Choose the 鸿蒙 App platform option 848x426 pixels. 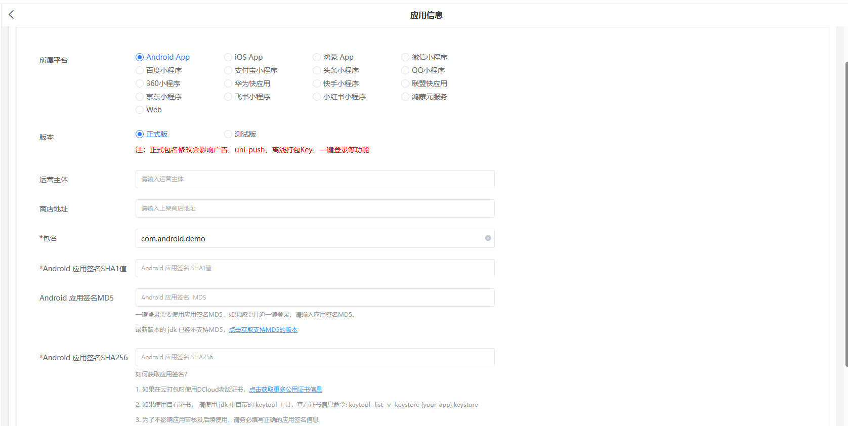pyautogui.click(x=317, y=57)
